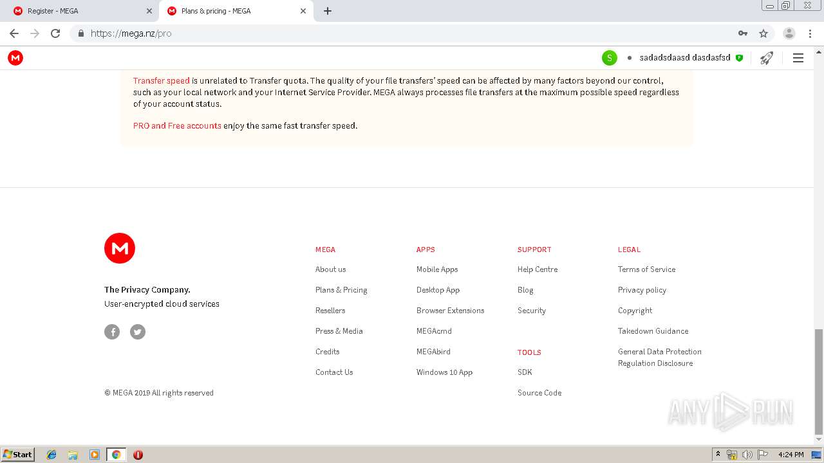Open the media player taskbar icon
Image resolution: width=824 pixels, height=463 pixels.
(95, 455)
